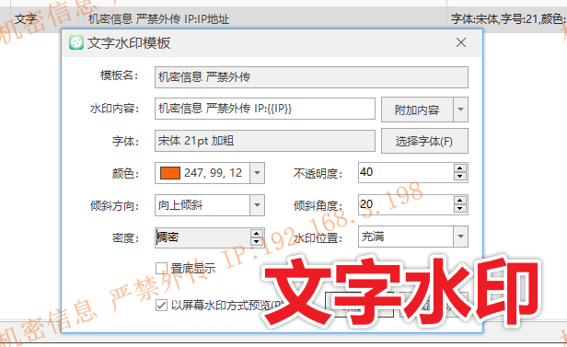Click the orange color swatch
The image size is (567, 347).
click(170, 173)
